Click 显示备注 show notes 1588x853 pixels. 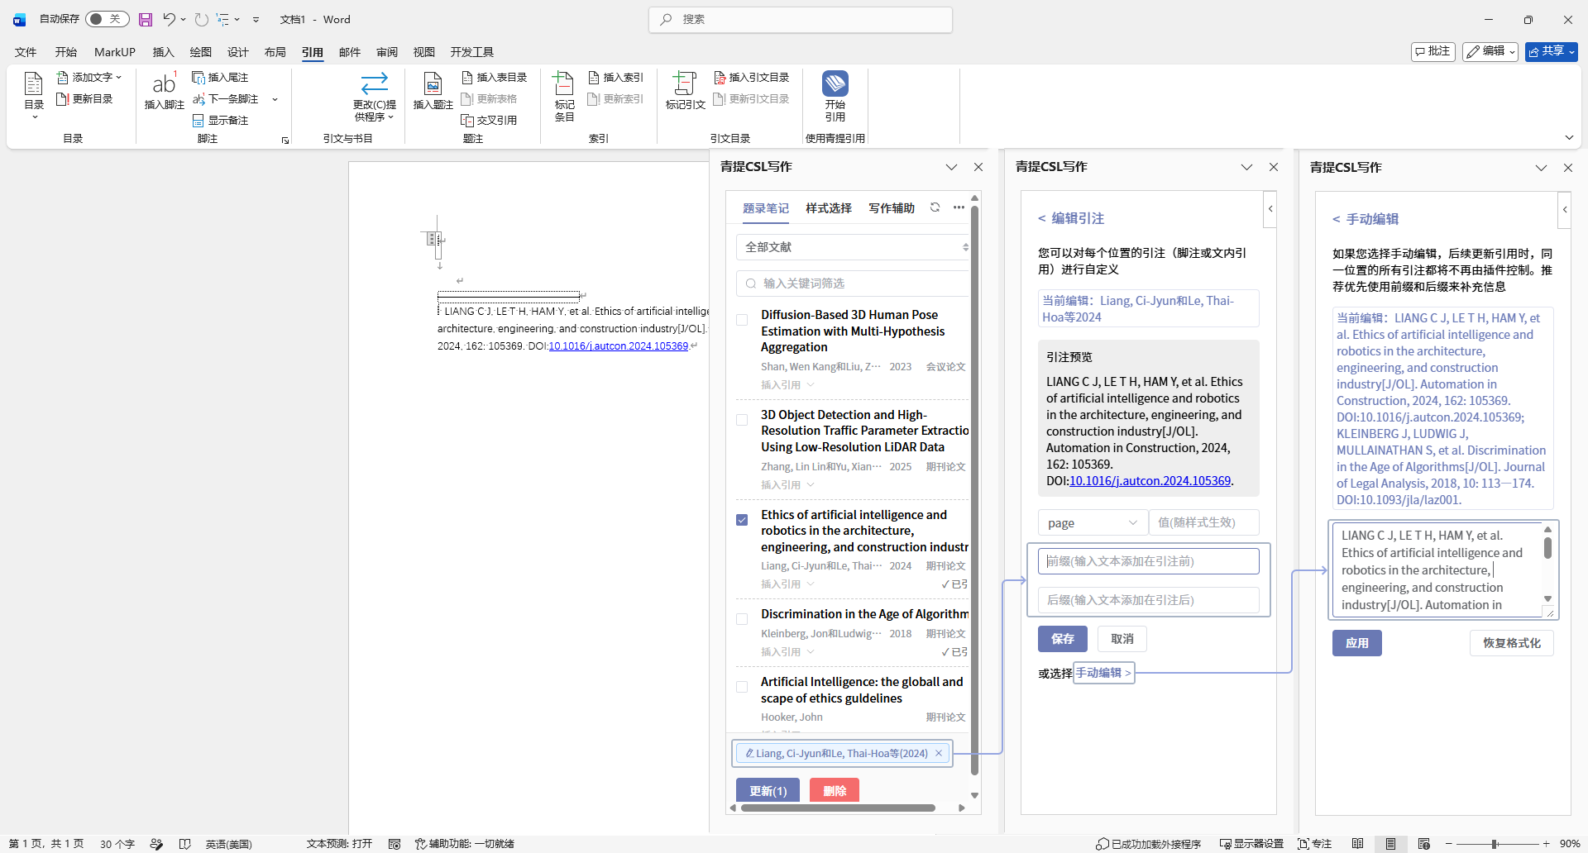pos(220,120)
